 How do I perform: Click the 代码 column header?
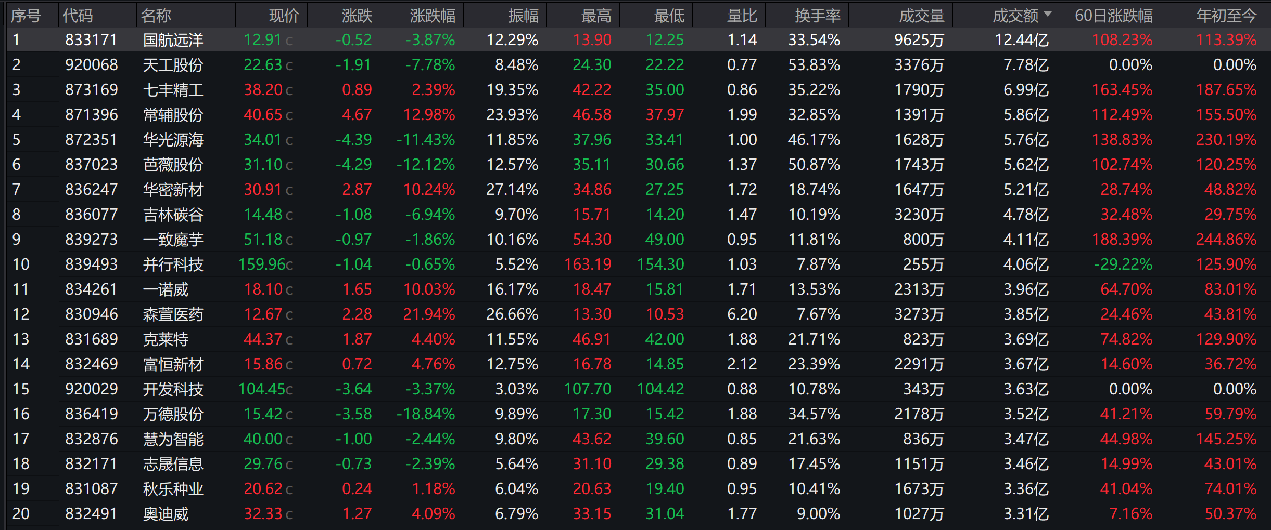(78, 16)
